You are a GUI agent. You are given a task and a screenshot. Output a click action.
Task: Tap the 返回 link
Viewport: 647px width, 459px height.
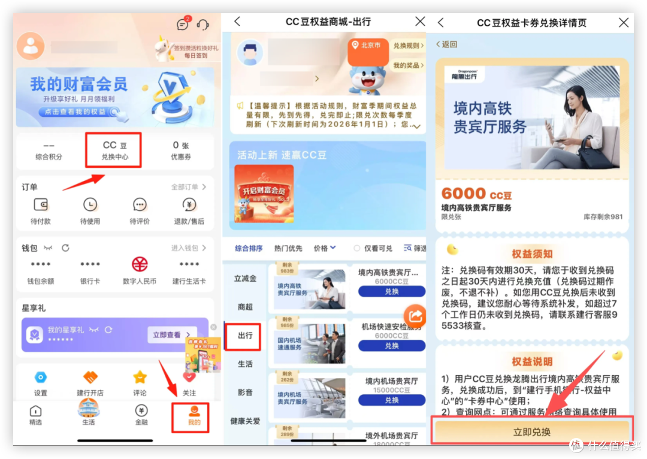446,44
